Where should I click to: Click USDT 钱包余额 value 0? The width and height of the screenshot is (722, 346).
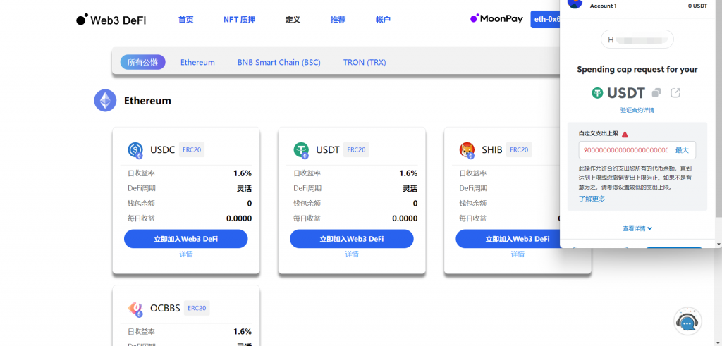click(x=415, y=204)
